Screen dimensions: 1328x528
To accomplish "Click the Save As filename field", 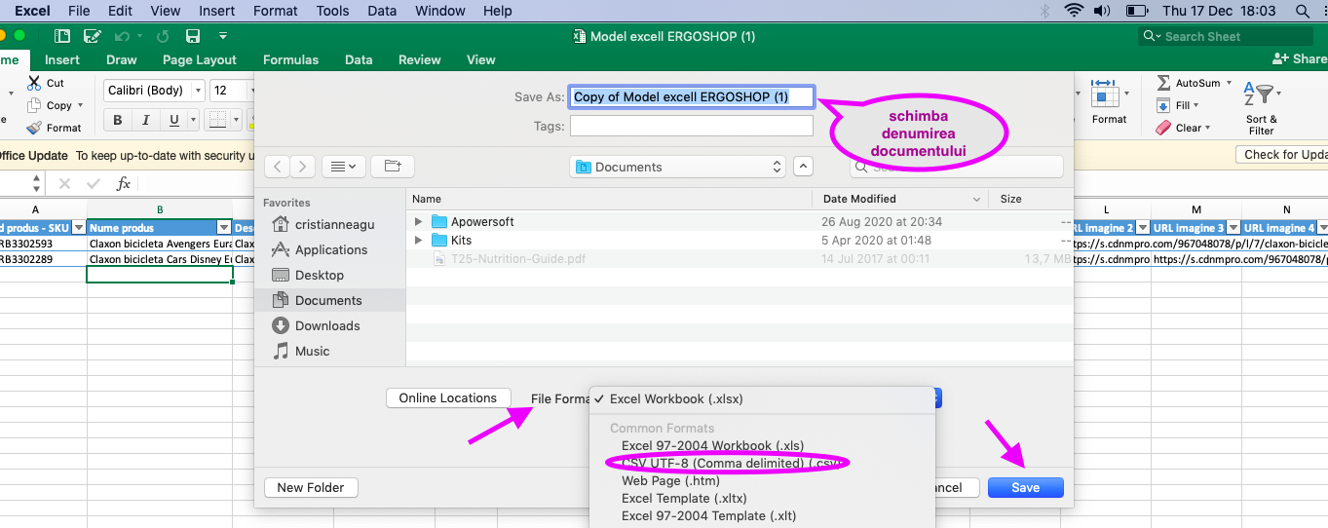I will coord(691,96).
